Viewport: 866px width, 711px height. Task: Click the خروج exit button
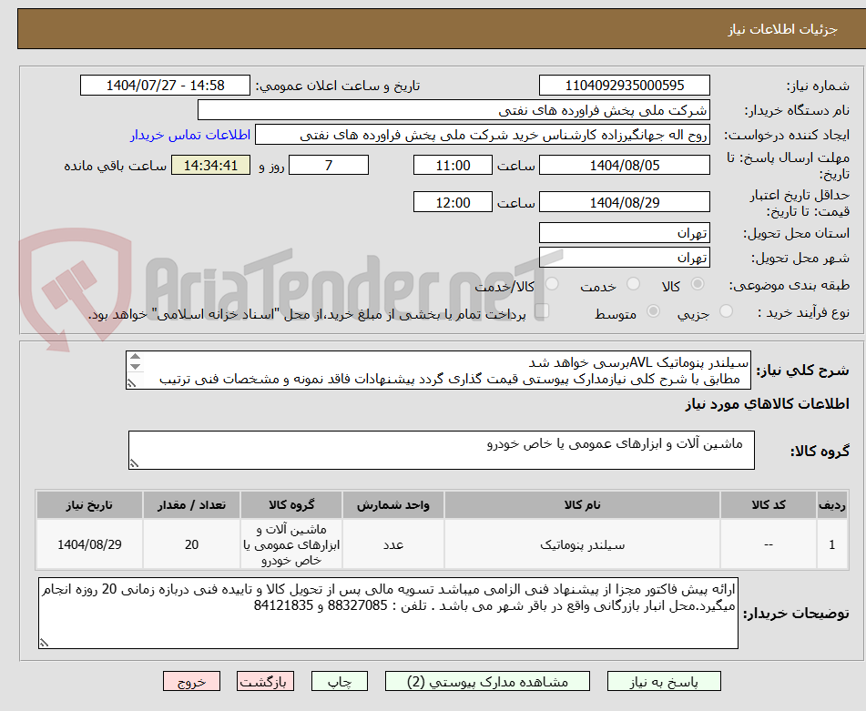pyautogui.click(x=191, y=682)
